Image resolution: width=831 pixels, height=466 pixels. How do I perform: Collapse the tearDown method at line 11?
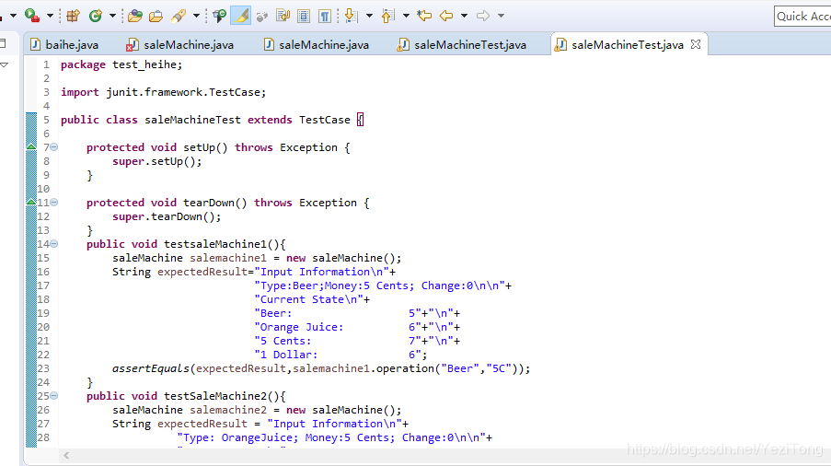pos(54,203)
